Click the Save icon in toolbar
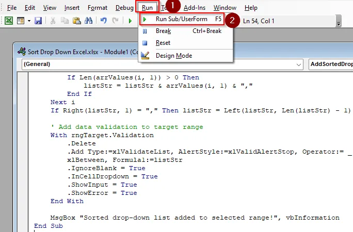 pos(38,21)
